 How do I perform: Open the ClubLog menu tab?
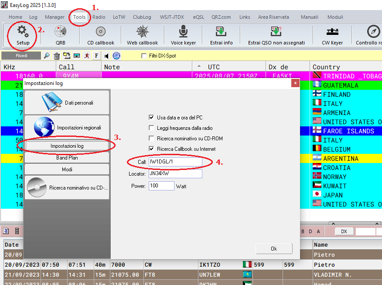(142, 17)
